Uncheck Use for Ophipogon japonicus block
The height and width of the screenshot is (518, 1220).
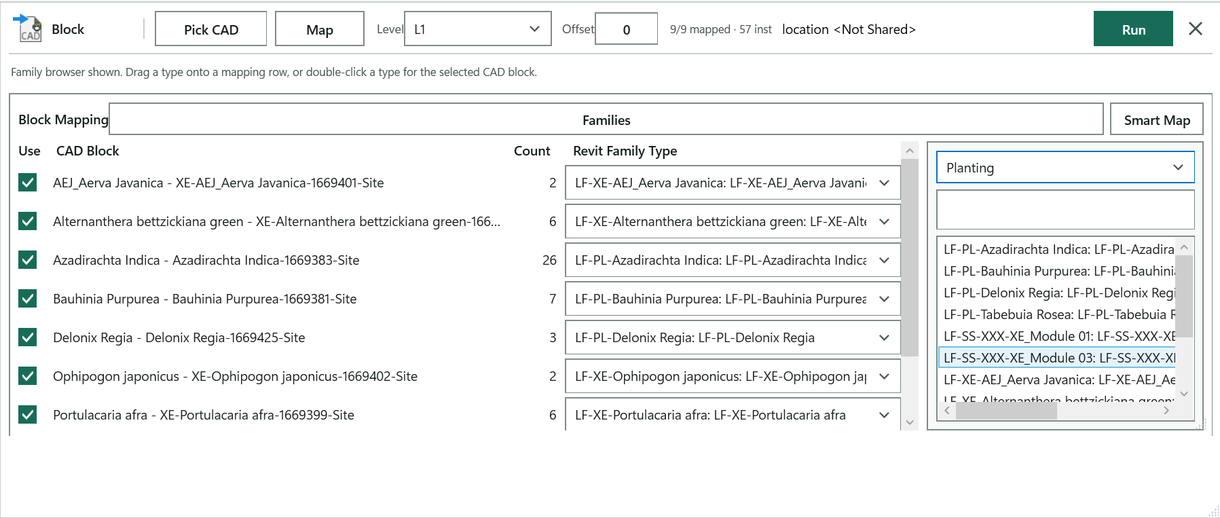click(x=28, y=376)
